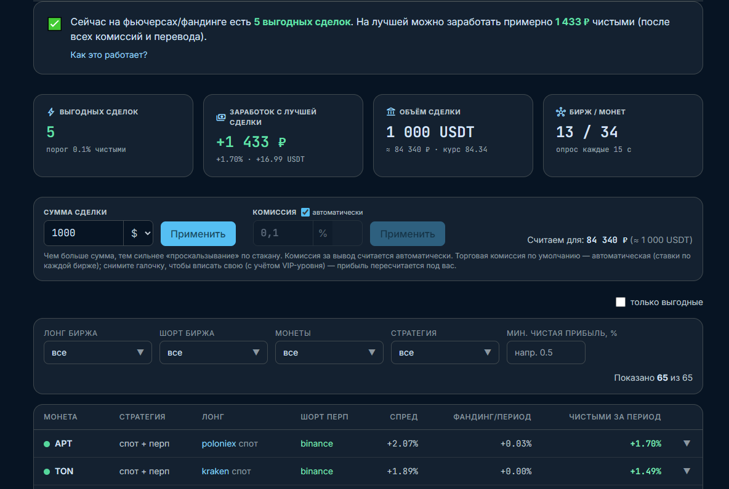The width and height of the screenshot is (729, 489).
Task: Click the +1.70% · +16.99 USDT subtext
Action: point(260,159)
